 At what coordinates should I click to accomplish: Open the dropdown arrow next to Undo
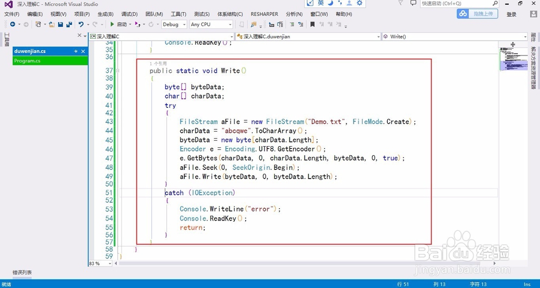coord(88,24)
